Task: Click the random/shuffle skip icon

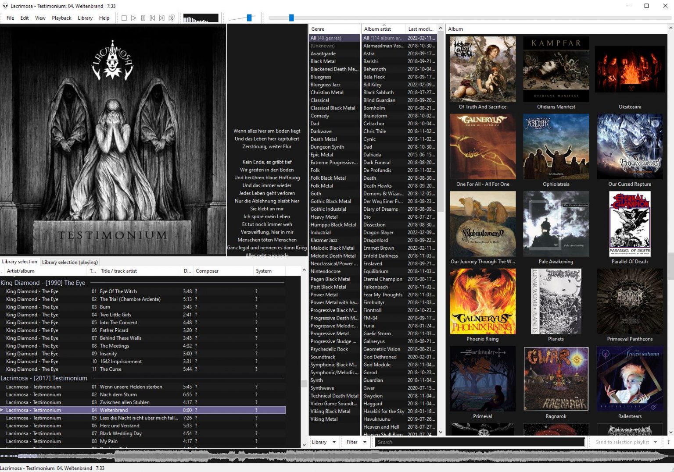Action: click(x=171, y=18)
